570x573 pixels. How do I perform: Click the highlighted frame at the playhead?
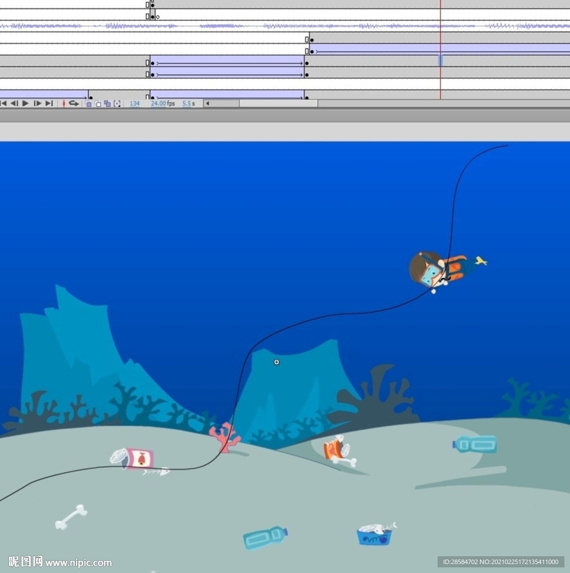click(x=440, y=60)
